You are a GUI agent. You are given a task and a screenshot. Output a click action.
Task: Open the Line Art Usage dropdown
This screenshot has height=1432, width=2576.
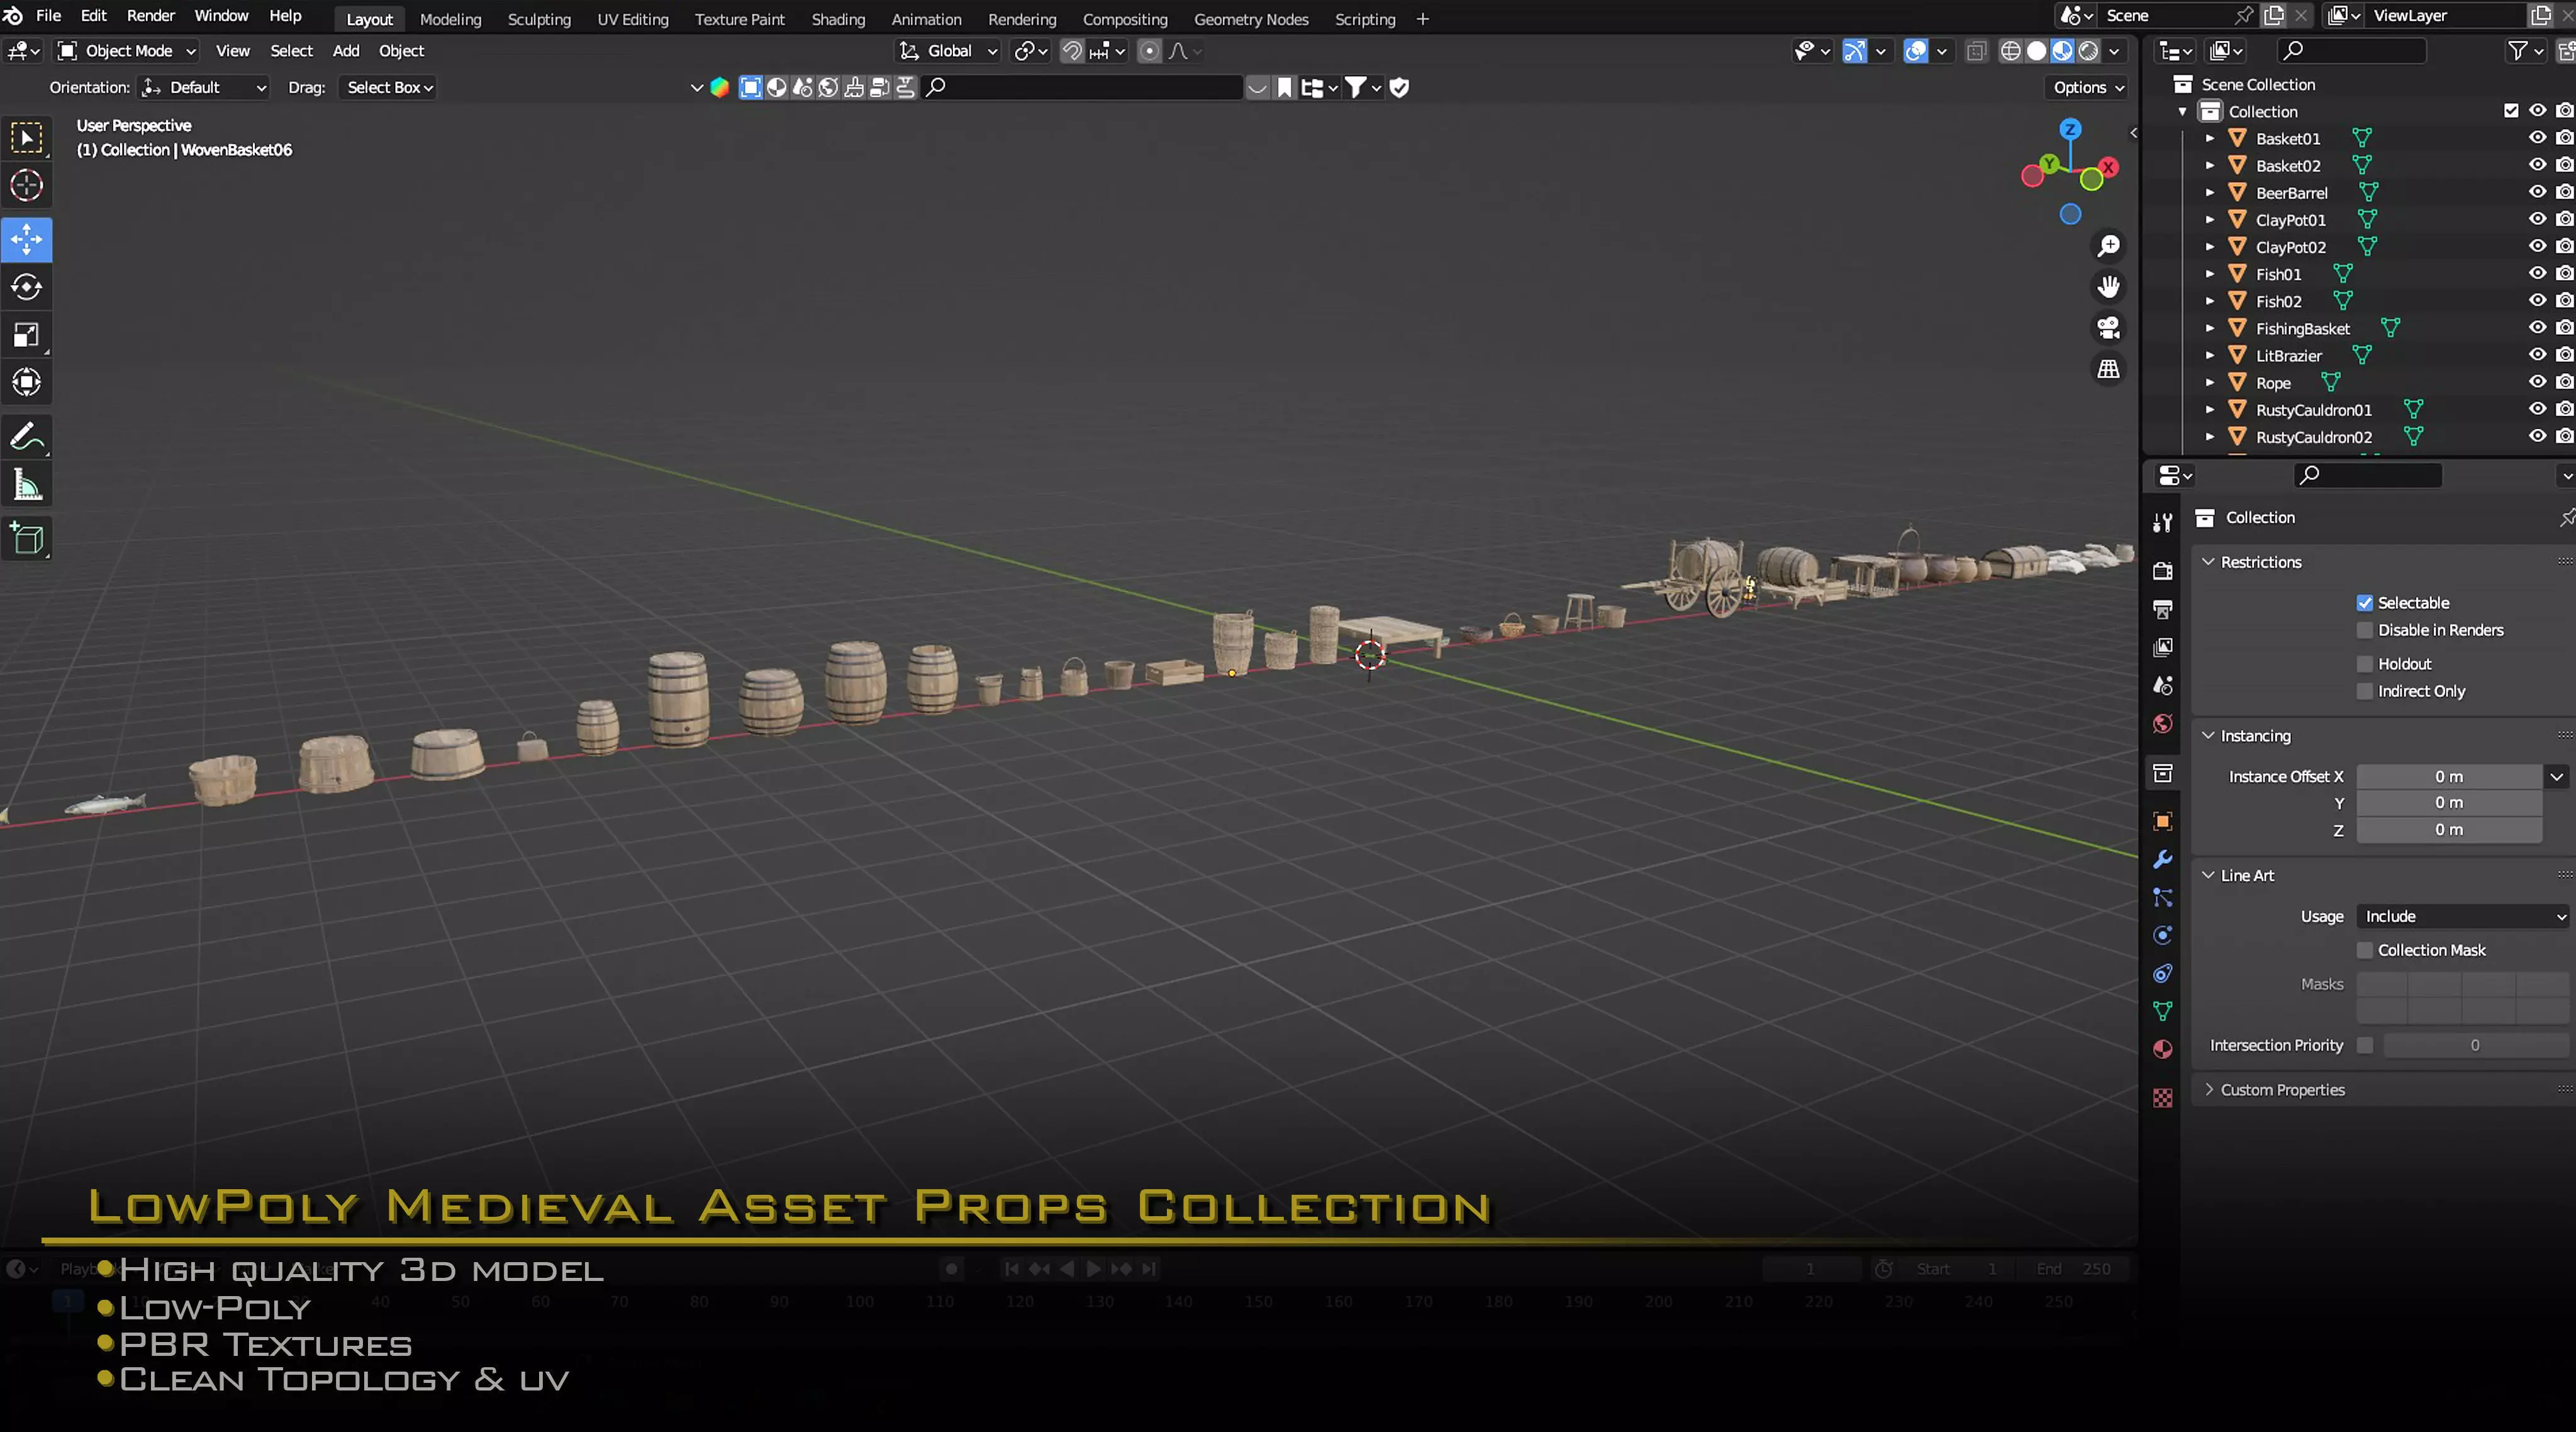pyautogui.click(x=2462, y=917)
